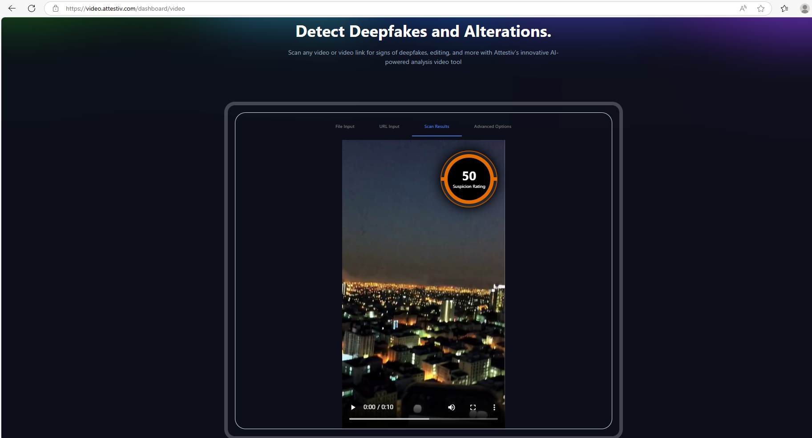This screenshot has height=438, width=812.
Task: Open the browser Favorites list
Action: [784, 8]
